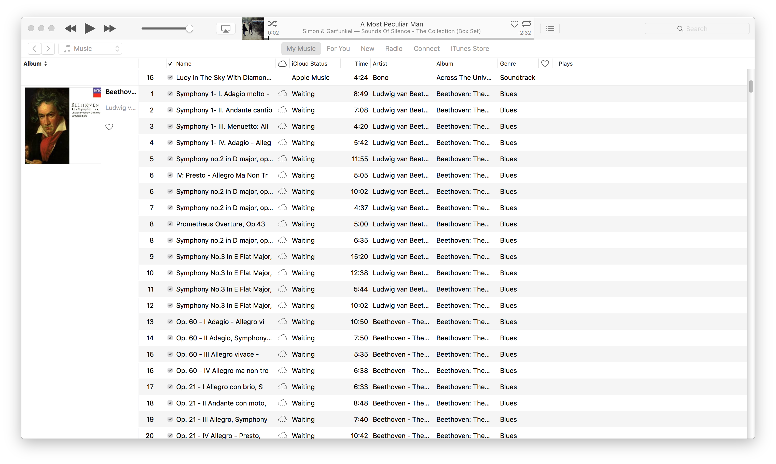Start playback with the play button

coord(90,28)
